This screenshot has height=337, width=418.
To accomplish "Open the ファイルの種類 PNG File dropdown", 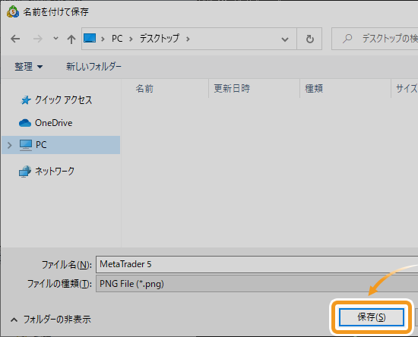I will tap(257, 284).
